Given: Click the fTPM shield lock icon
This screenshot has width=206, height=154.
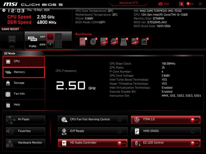Looking at the screenshot, I should [137, 120].
